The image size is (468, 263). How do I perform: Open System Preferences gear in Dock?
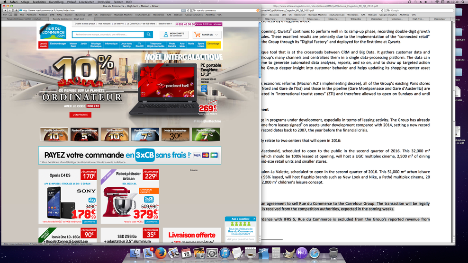click(212, 254)
